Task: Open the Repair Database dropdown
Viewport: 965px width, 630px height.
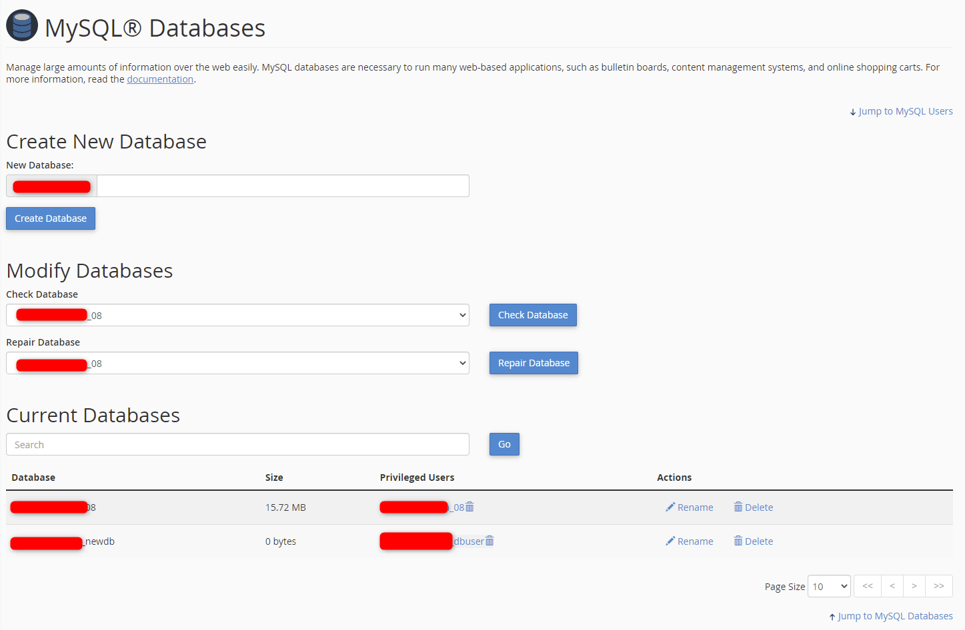Action: click(237, 363)
